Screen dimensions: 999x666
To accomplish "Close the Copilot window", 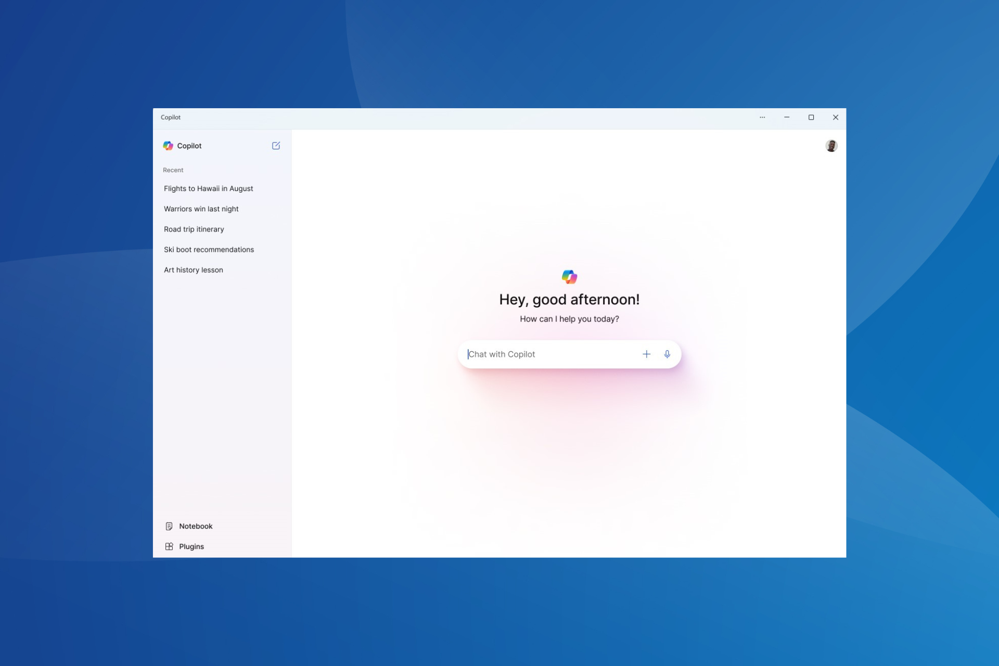I will pyautogui.click(x=836, y=117).
